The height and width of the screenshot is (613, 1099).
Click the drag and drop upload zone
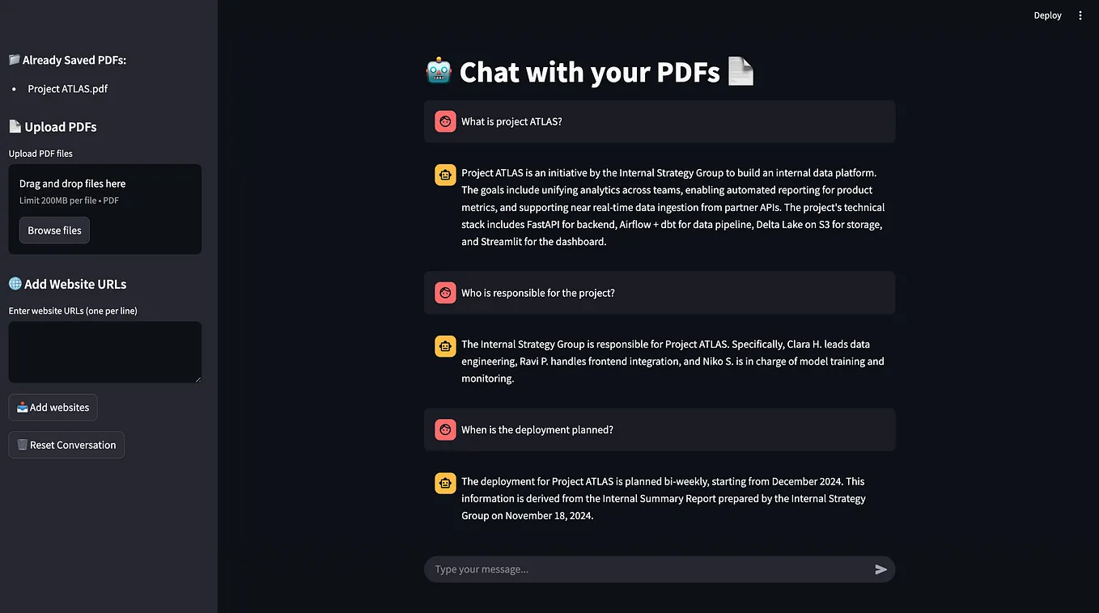coord(105,209)
